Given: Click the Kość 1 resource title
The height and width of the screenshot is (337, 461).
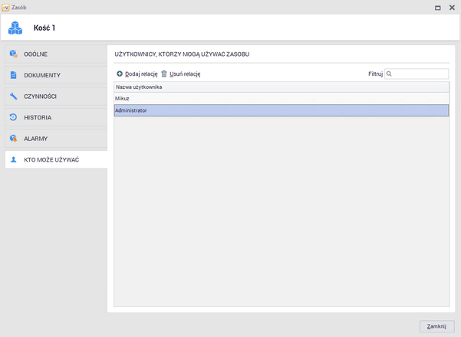Looking at the screenshot, I should [43, 28].
